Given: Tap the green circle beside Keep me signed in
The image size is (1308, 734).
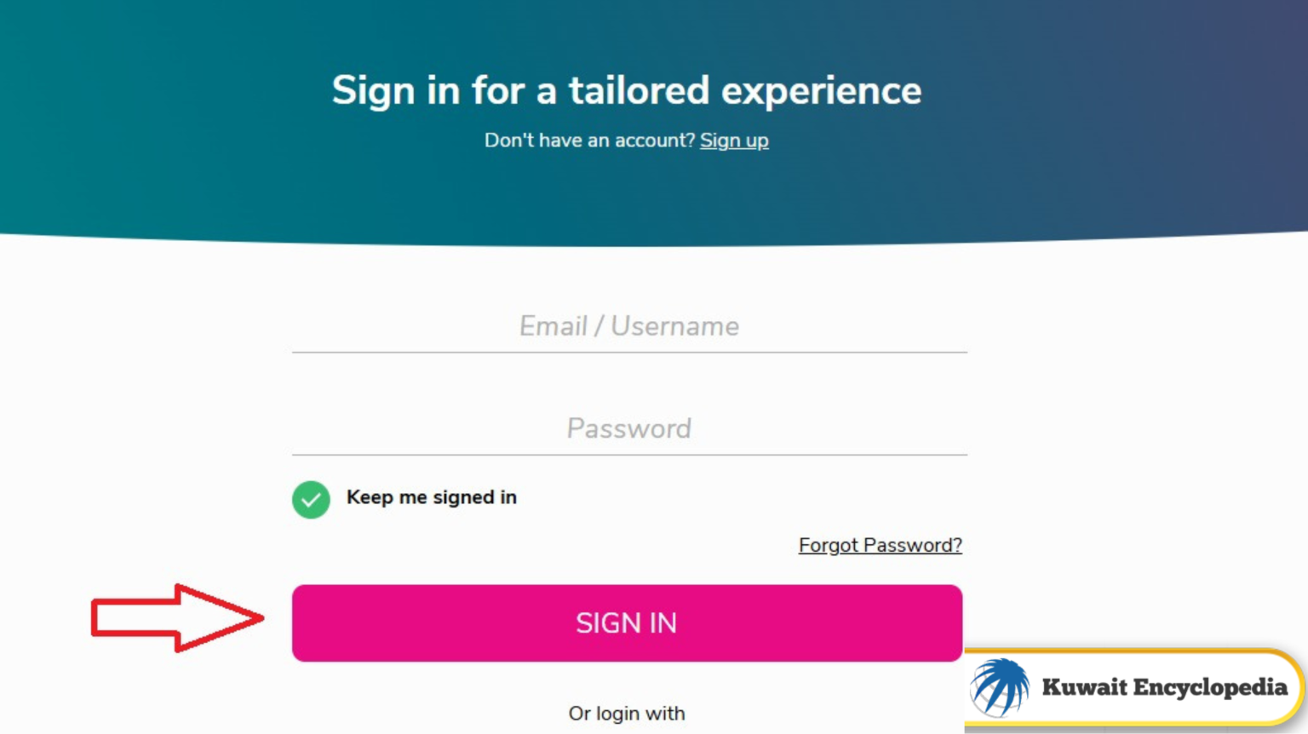Looking at the screenshot, I should pos(311,500).
